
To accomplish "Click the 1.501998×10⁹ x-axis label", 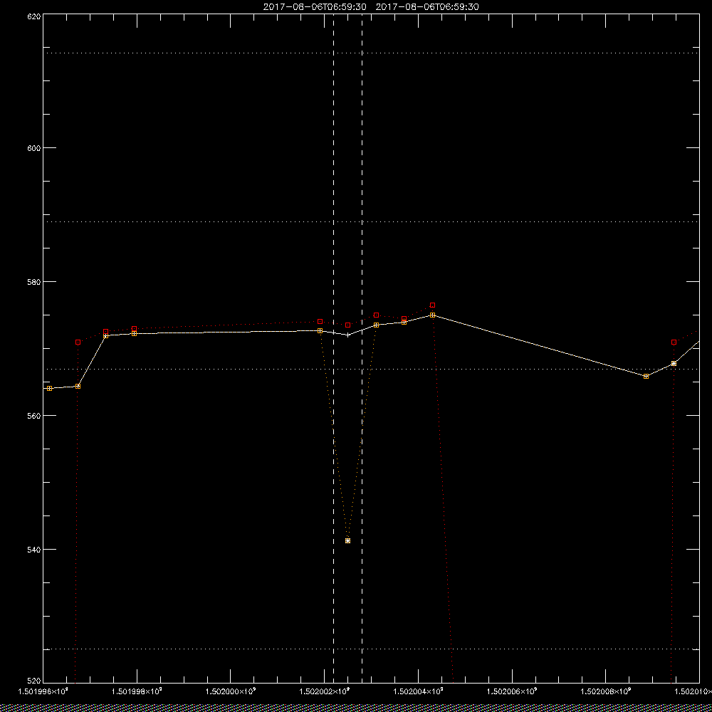I will click(137, 691).
